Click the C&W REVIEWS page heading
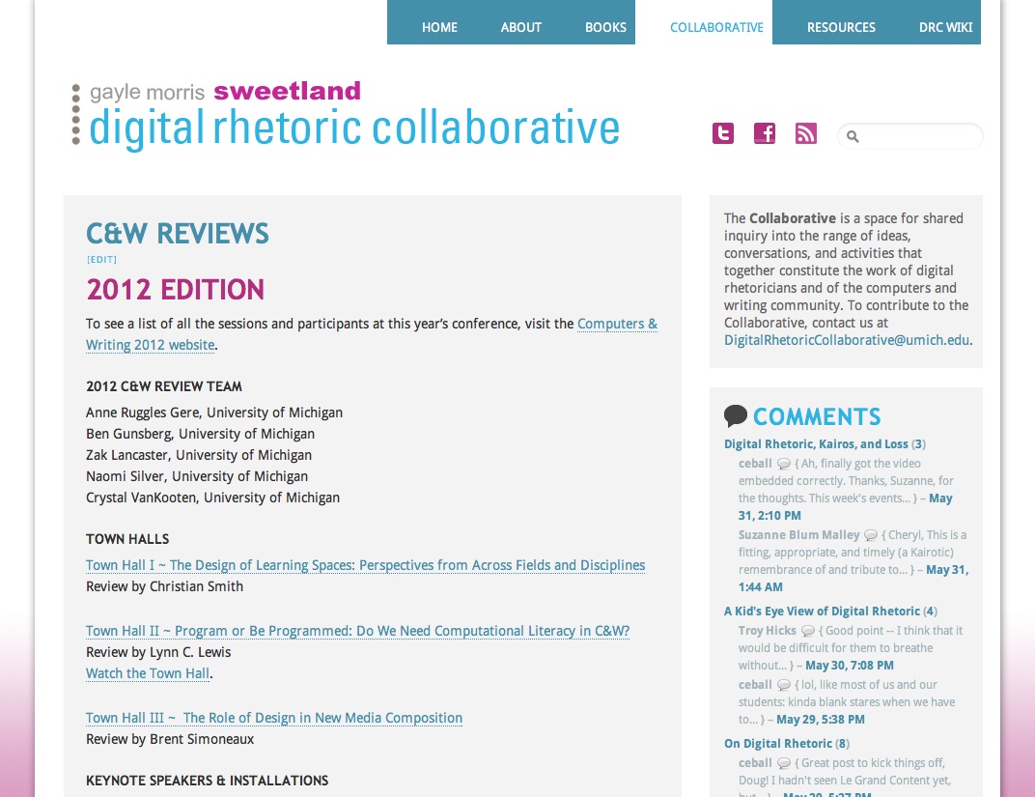Viewport: 1035px width, 797px height. click(178, 233)
